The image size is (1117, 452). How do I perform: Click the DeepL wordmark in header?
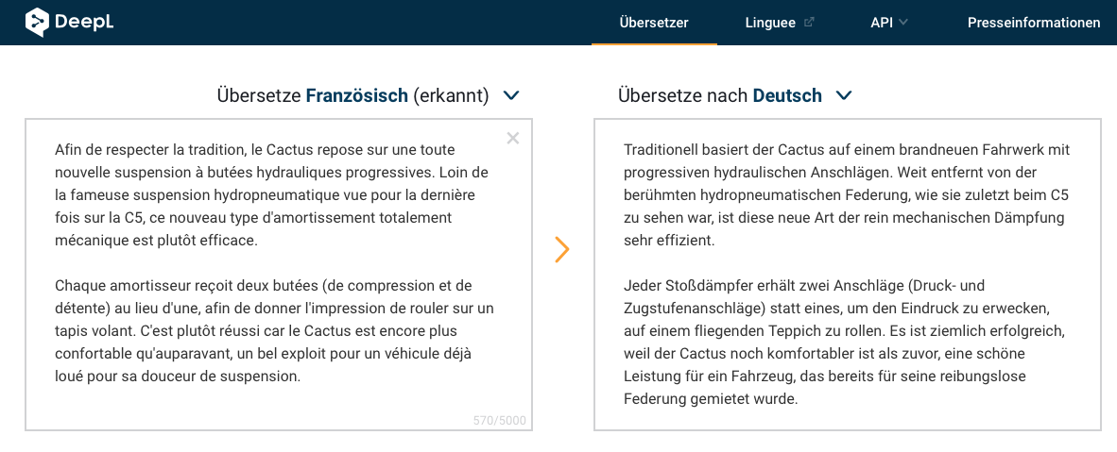click(84, 22)
